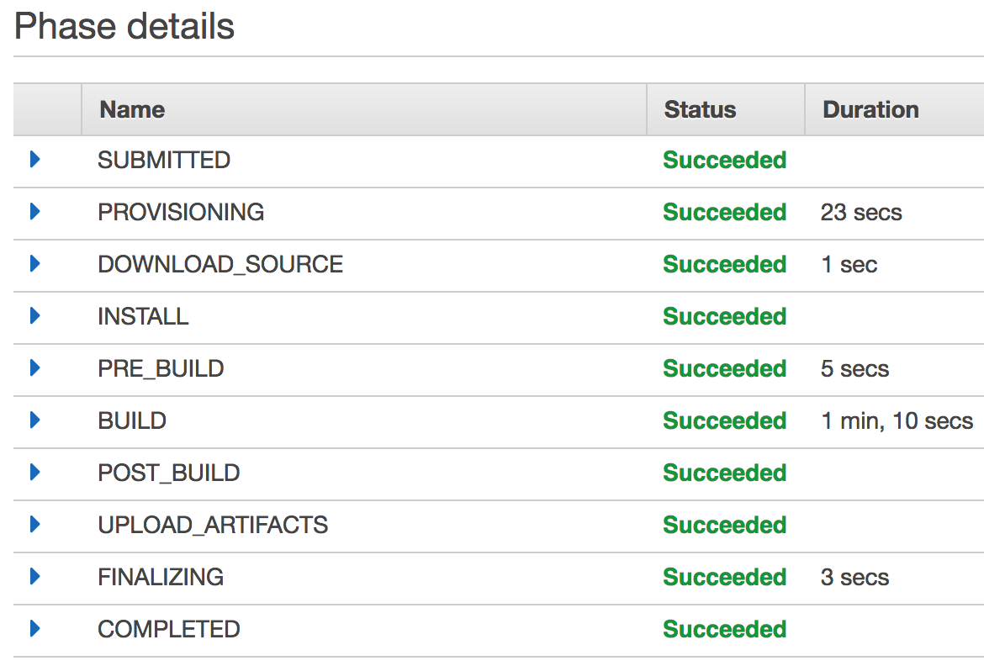Expand the SUBMITTED phase row
Viewport: 984px width, 666px height.
point(35,160)
